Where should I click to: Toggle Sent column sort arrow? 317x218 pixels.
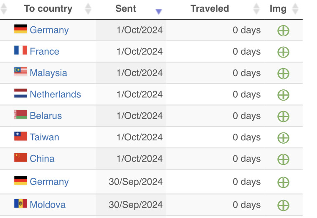coord(159,12)
